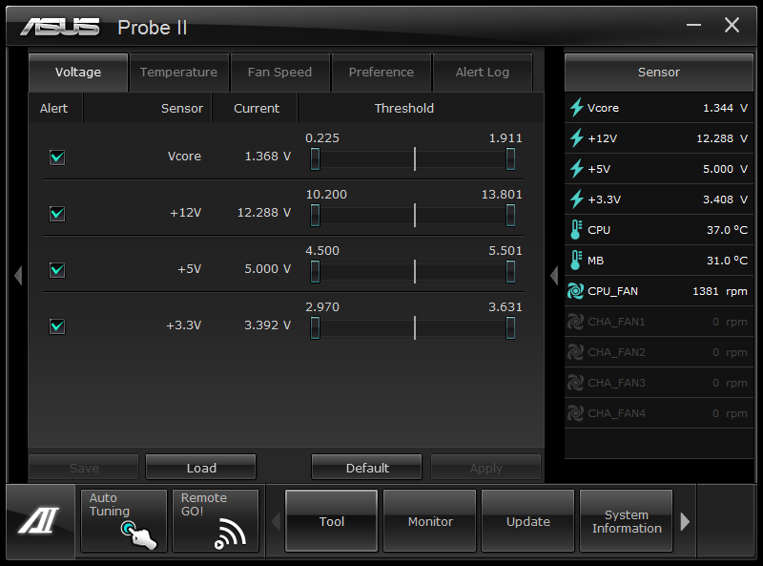
Task: Expand the left side panel arrow
Action: pyautogui.click(x=17, y=276)
